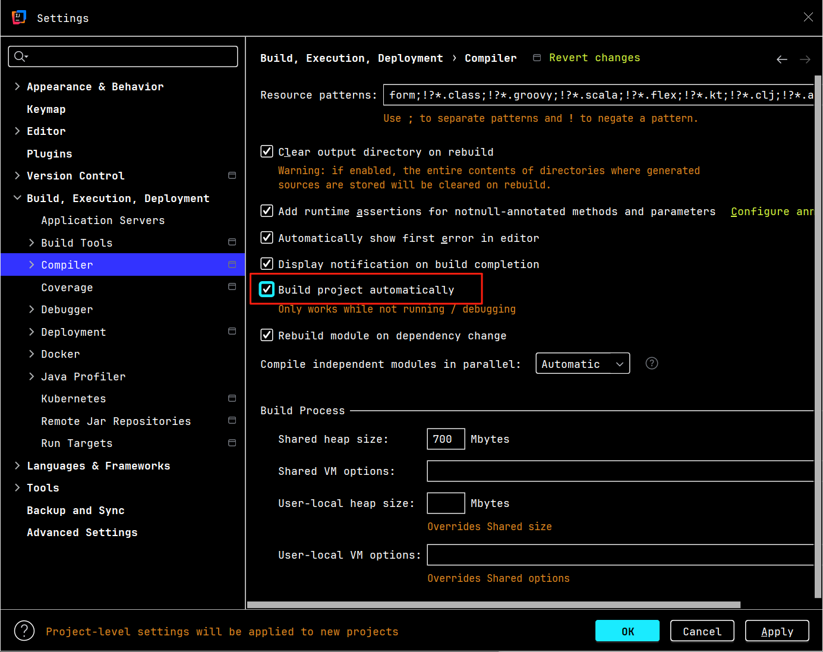The image size is (823, 652).
Task: Click the forward navigation arrow icon
Action: [x=805, y=59]
